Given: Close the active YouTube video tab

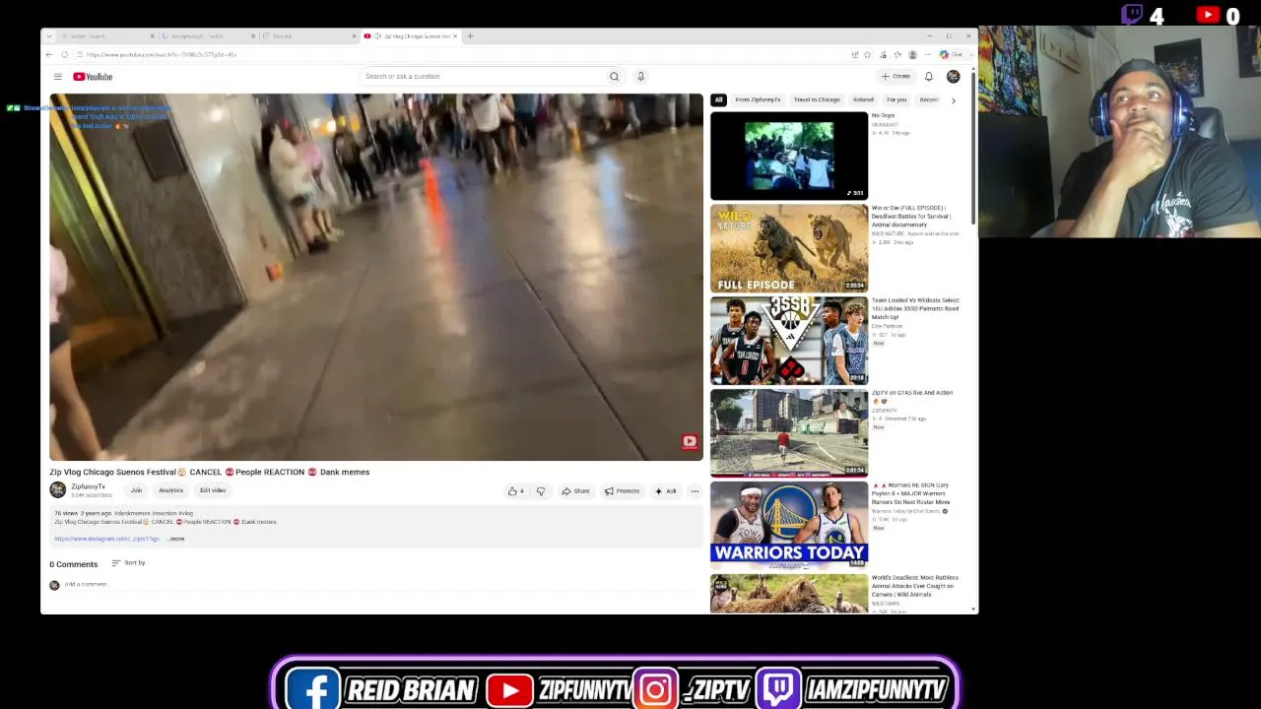Looking at the screenshot, I should (x=454, y=36).
